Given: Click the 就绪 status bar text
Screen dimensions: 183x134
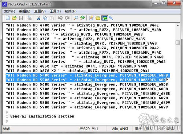Looking at the screenshot, I should 6,129.
